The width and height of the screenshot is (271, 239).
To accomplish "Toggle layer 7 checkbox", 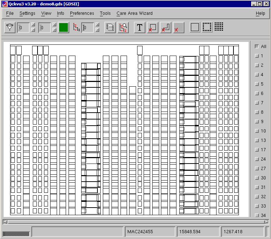I will click(x=257, y=103).
